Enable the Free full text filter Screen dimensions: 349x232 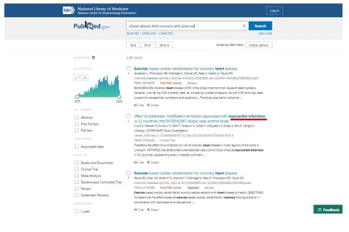pyautogui.click(x=76, y=124)
